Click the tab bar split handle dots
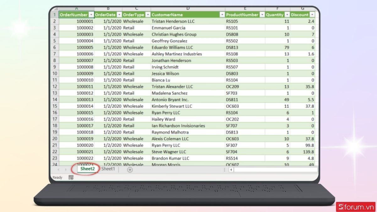Viewport: 377px width, 212px height. click(225, 170)
